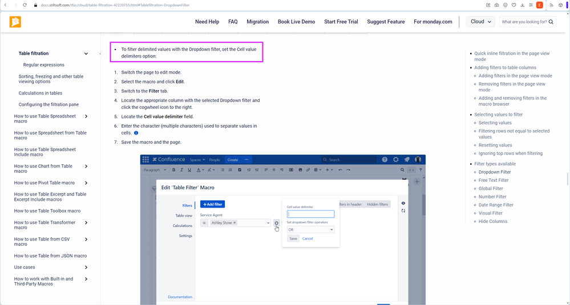The height and width of the screenshot is (305, 570).
Task: Jump to Global Filter section
Action: (x=491, y=189)
